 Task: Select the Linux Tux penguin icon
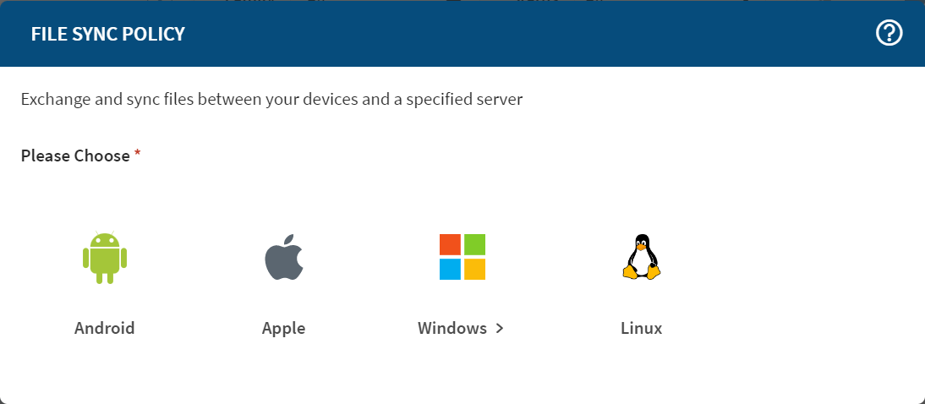[641, 257]
